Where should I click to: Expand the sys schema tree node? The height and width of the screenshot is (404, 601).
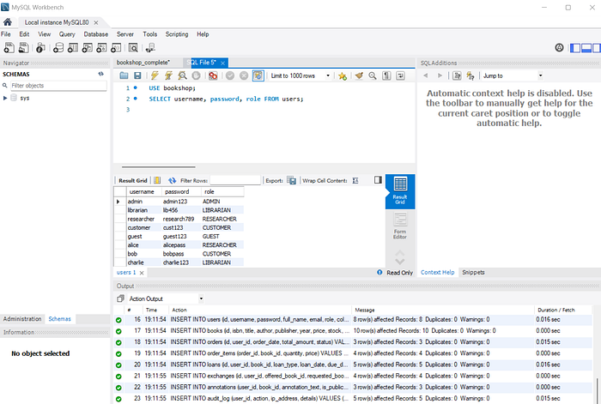pos(5,98)
